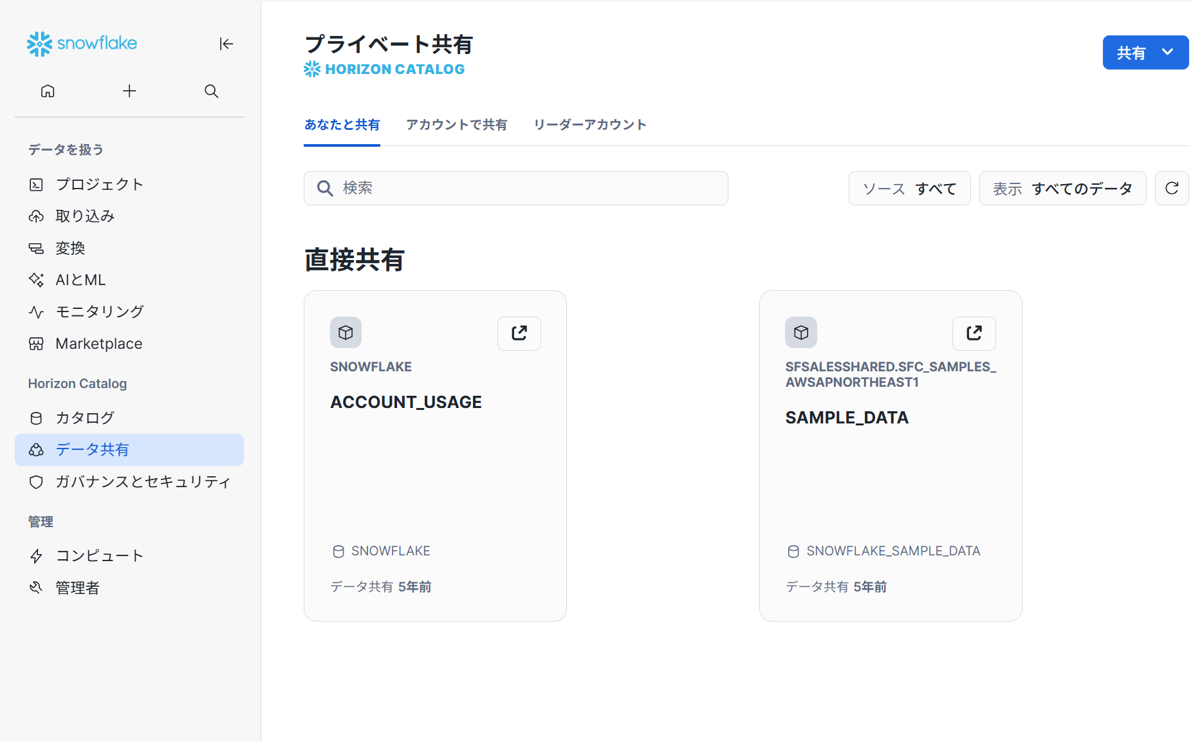Screen dimensions: 1193x742
Task: Click SNOWFLAKE database name on ACCOUNT_USAGE card
Action: (x=391, y=552)
